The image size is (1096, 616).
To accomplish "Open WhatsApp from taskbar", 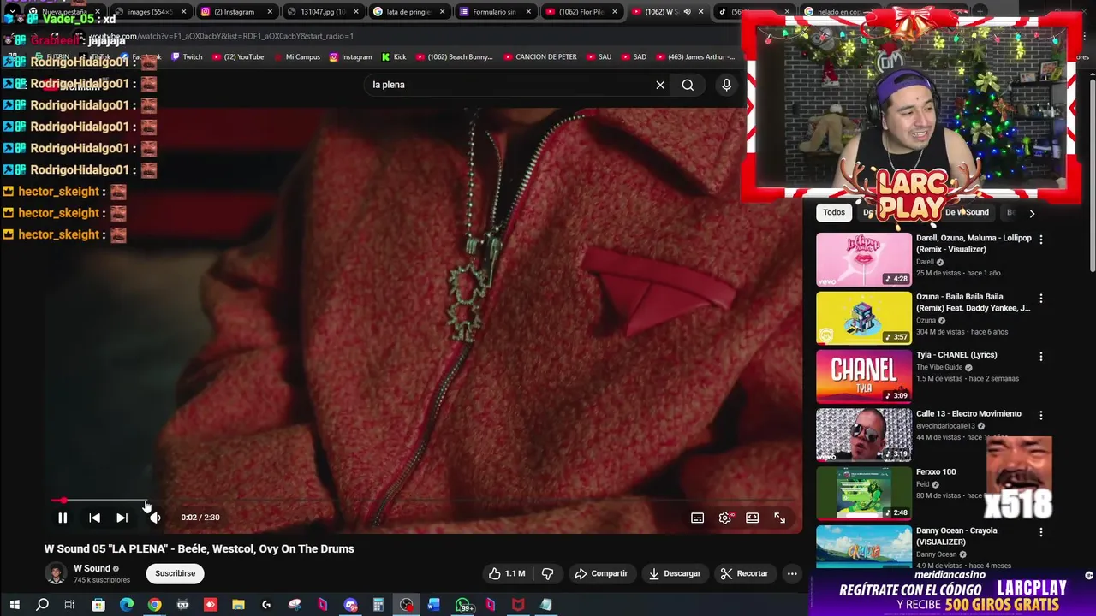I will point(463,606).
